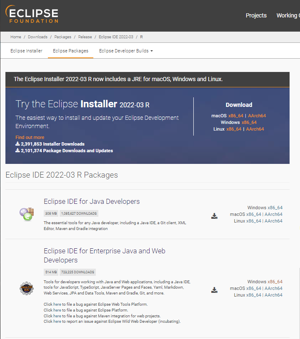Viewport: 300px width, 339px height.
Task: Download Installer for Linux AArch64
Action: pyautogui.click(x=255, y=129)
